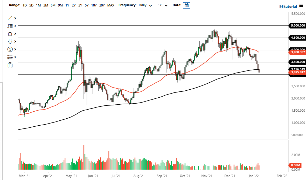Open the Date calendar picker
307x180 pixels.
point(187,5)
